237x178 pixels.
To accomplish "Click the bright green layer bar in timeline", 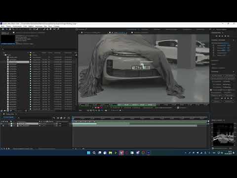I will (x=84, y=124).
